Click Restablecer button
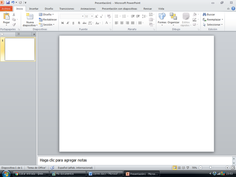Screen dimensions: 236x177 48,20
